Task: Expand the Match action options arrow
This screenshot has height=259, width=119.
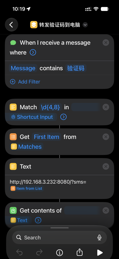Action: (x=64, y=117)
